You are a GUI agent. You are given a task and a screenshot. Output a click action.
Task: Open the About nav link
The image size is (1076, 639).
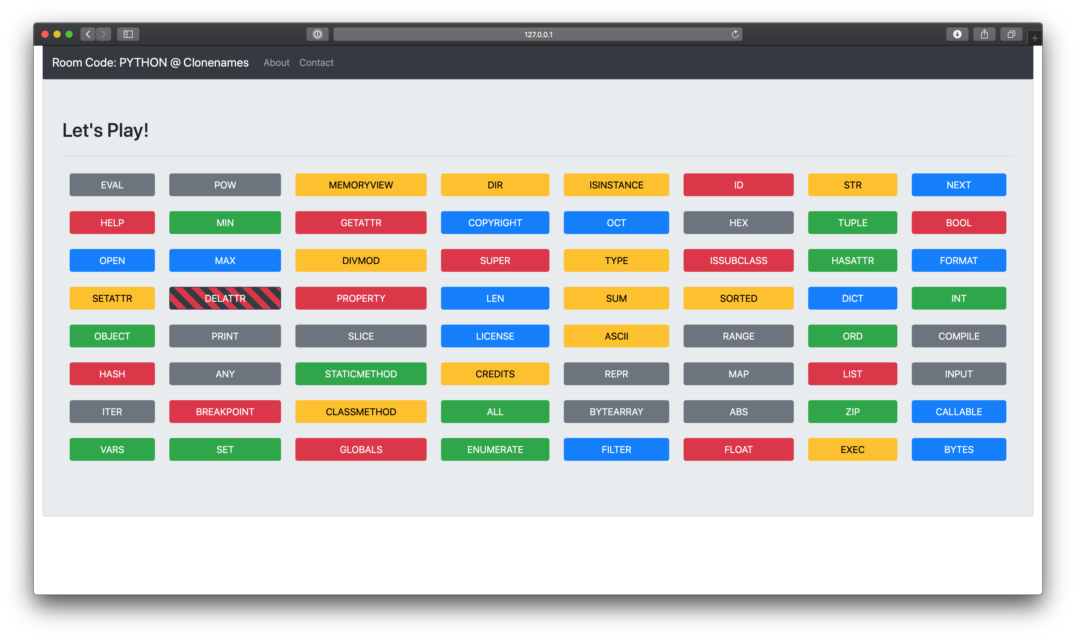(x=276, y=62)
